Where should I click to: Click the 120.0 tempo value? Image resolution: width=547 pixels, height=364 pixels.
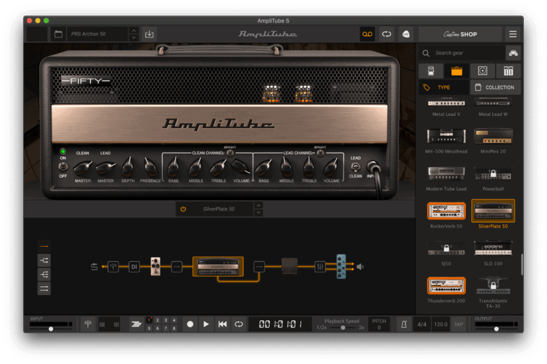(441, 325)
